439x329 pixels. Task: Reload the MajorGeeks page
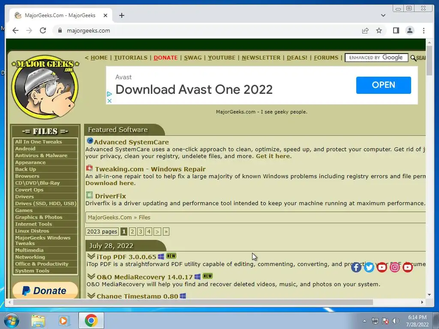point(43,30)
